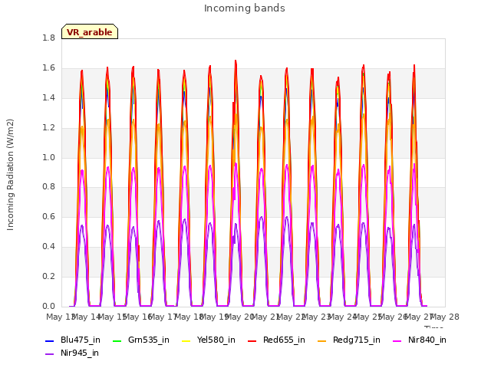Click the orange Redg715_in legend swatch
491x368 pixels.
point(321,340)
